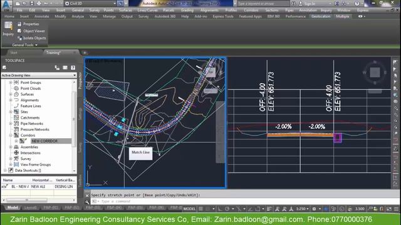Viewport: 401px width, 225px height.
Task: Expand the Surfaces tree node
Action: [x=11, y=94]
